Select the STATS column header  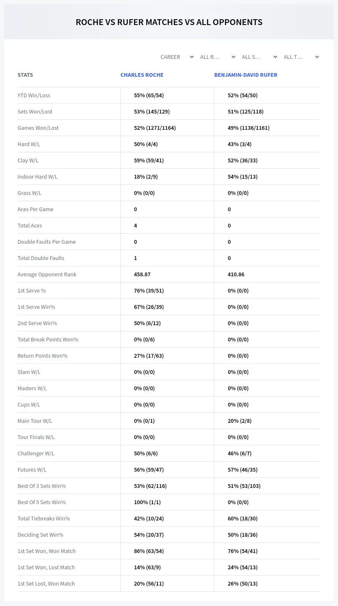tap(25, 75)
